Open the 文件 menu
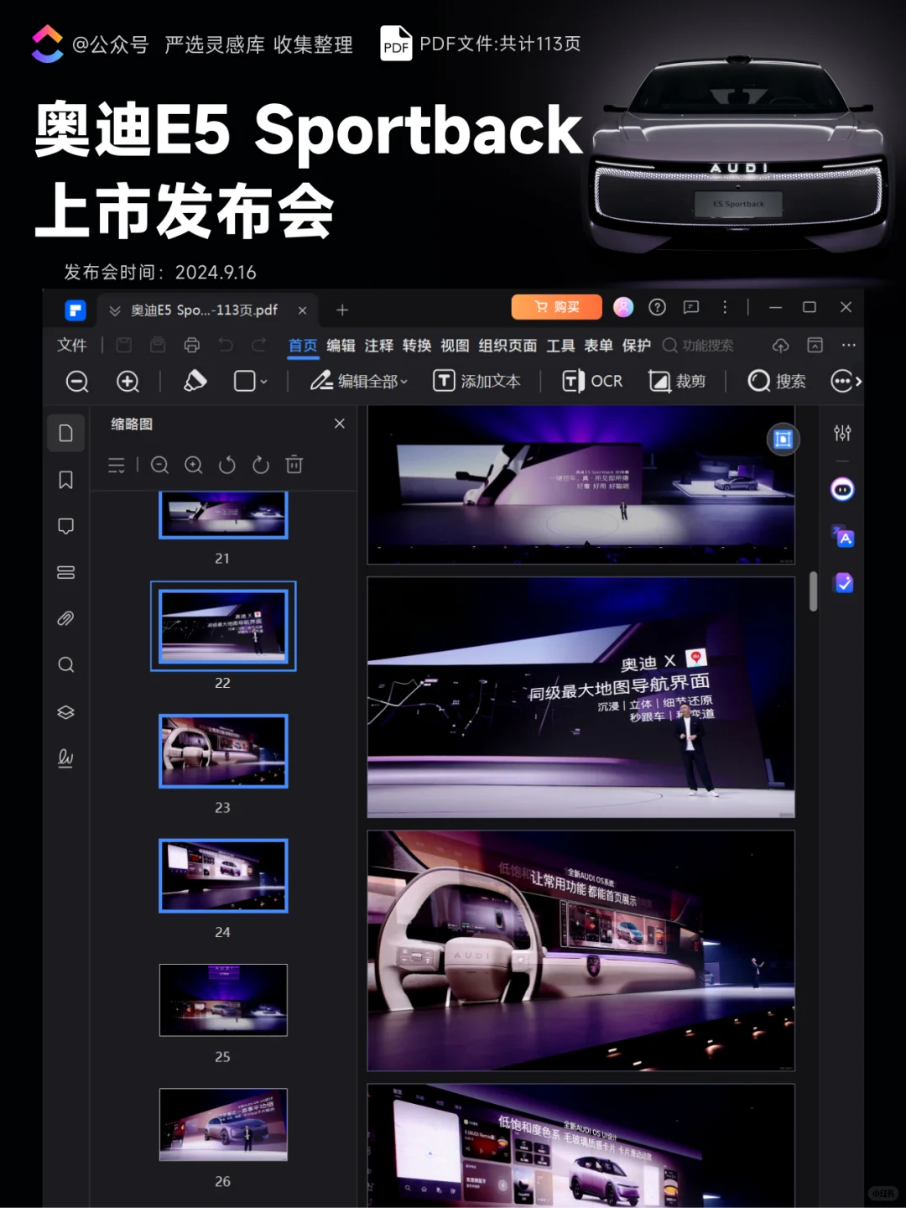The image size is (906, 1208). 71,345
